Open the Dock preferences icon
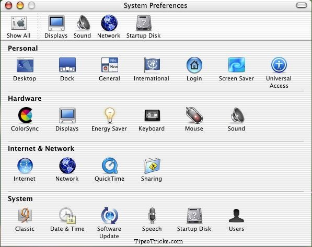This screenshot has width=312, height=247. [67, 65]
